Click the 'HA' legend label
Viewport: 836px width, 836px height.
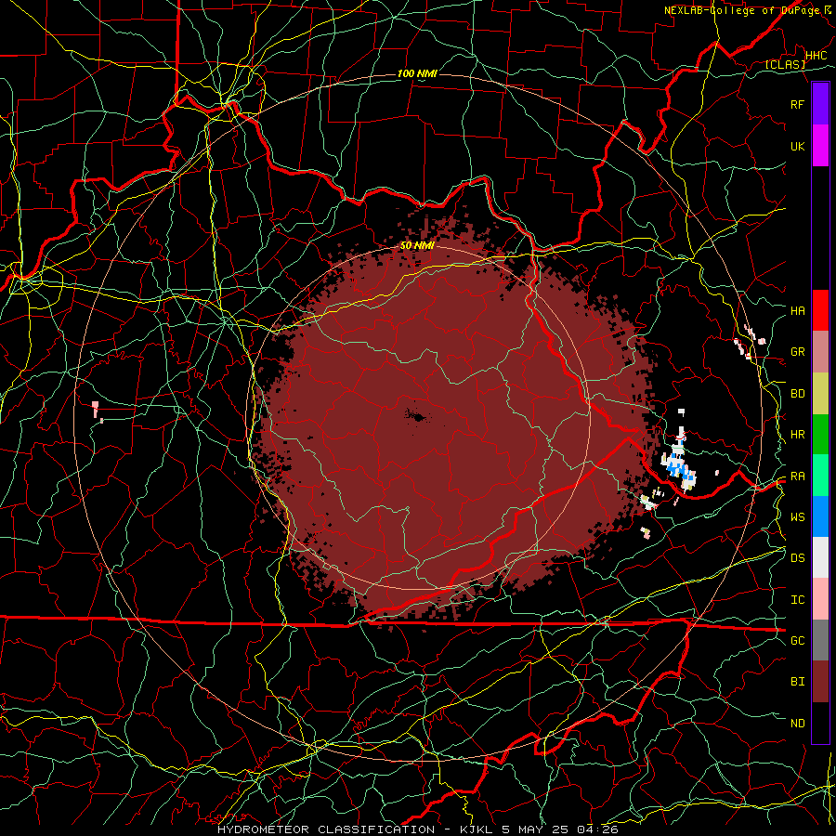tap(797, 310)
